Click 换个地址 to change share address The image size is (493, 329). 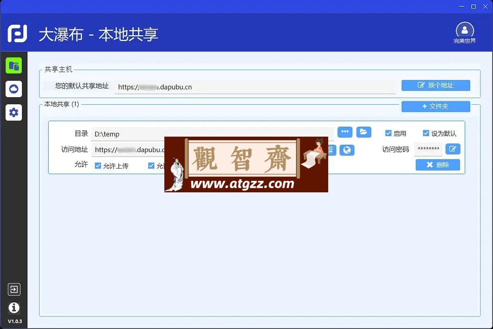pyautogui.click(x=436, y=85)
